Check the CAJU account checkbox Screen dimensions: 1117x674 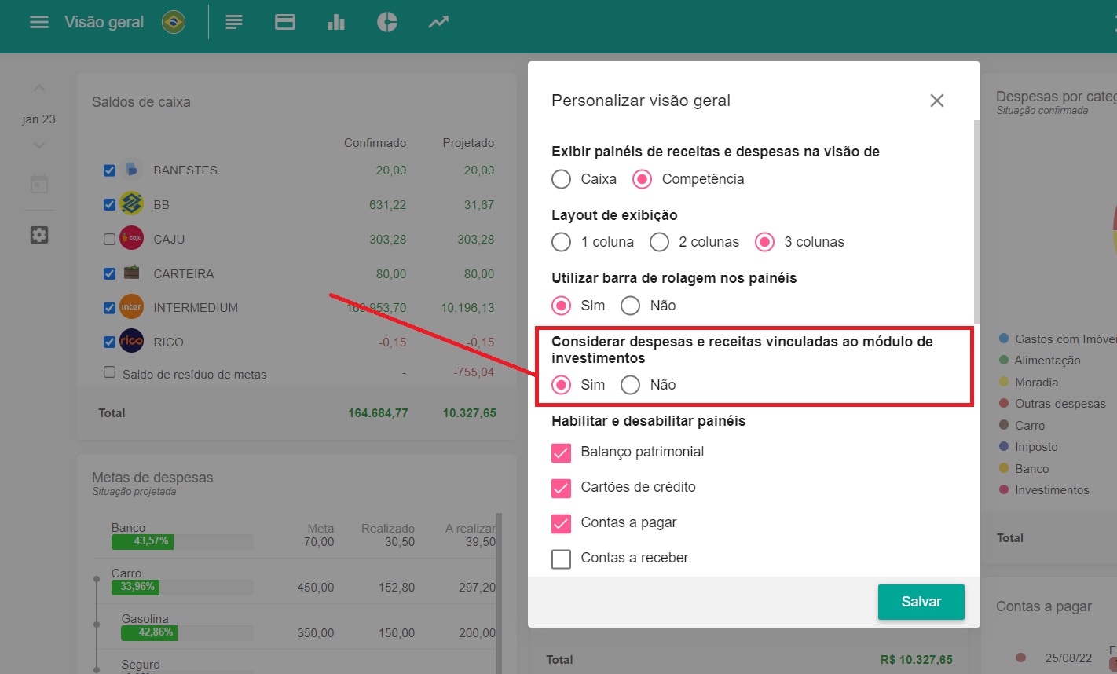click(x=110, y=239)
